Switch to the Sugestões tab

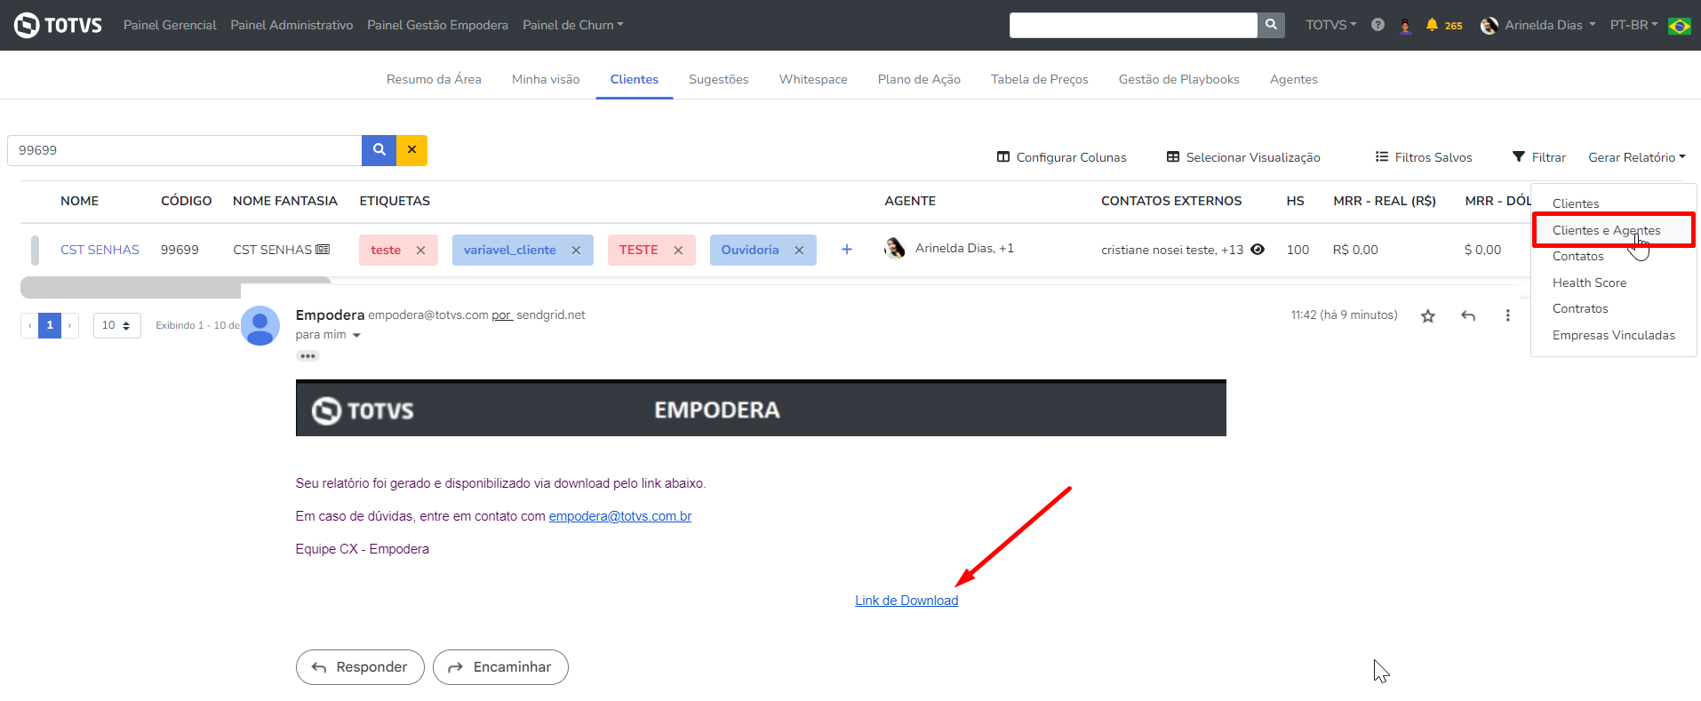(x=719, y=79)
